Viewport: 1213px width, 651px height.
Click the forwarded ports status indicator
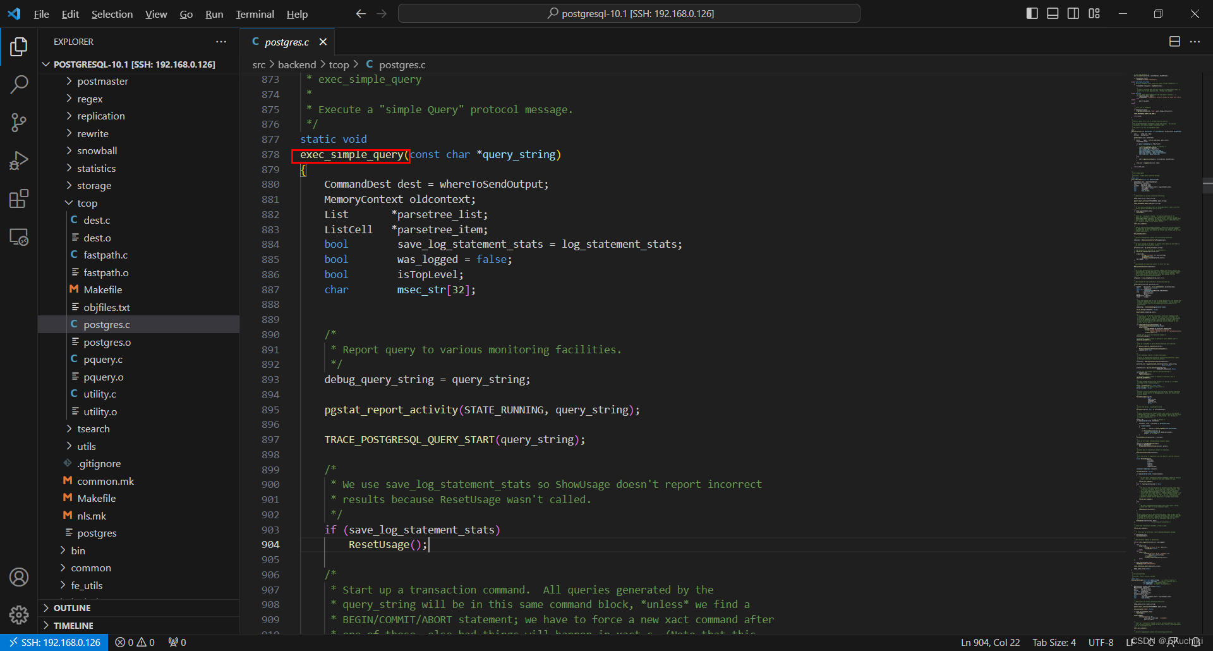[177, 642]
